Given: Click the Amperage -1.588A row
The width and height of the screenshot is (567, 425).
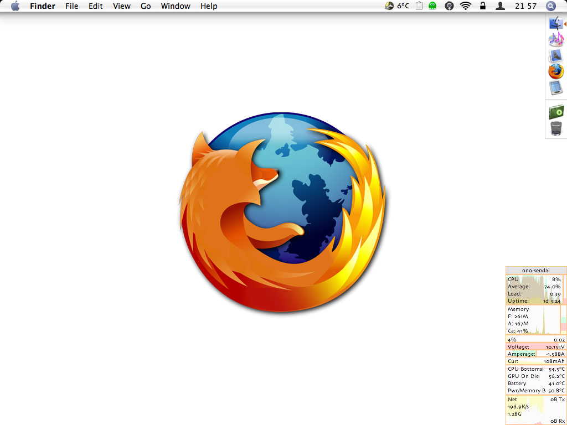Looking at the screenshot, I should pyautogui.click(x=536, y=354).
